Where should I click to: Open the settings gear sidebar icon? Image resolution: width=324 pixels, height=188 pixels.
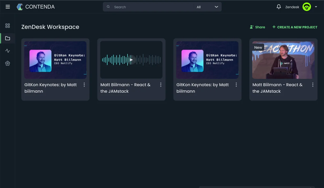click(x=8, y=63)
